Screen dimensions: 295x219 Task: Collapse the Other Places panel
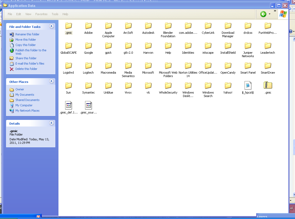click(51, 81)
